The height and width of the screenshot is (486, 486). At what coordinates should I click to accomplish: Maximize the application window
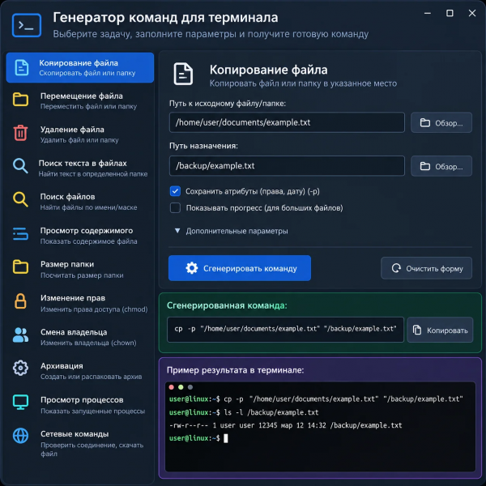tap(450, 13)
